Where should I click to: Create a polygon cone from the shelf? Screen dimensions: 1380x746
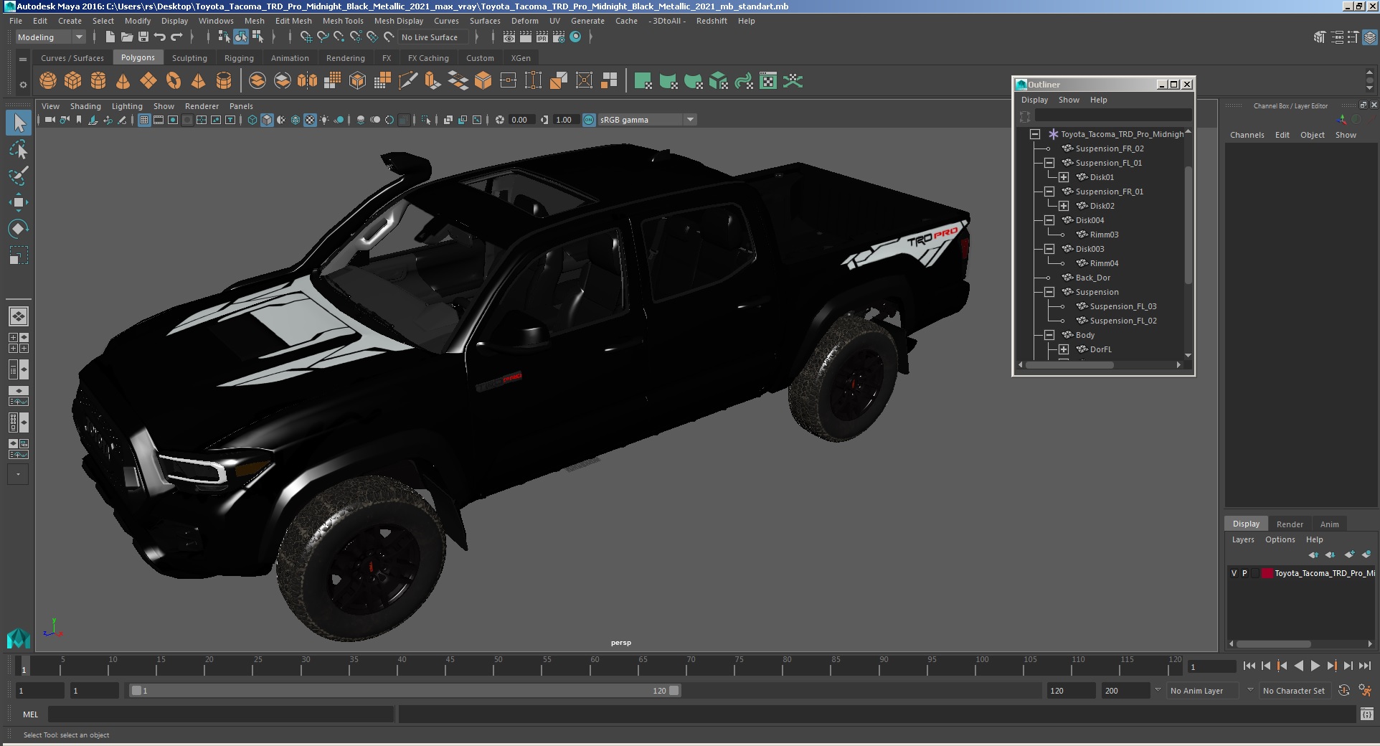coord(123,81)
